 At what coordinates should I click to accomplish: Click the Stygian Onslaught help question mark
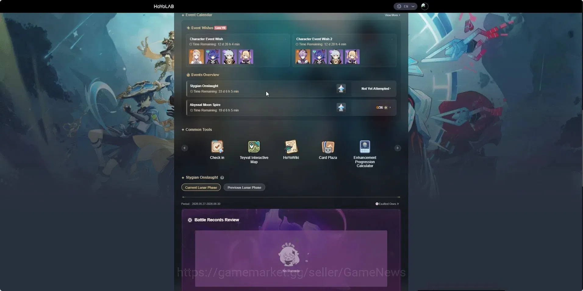(x=222, y=177)
